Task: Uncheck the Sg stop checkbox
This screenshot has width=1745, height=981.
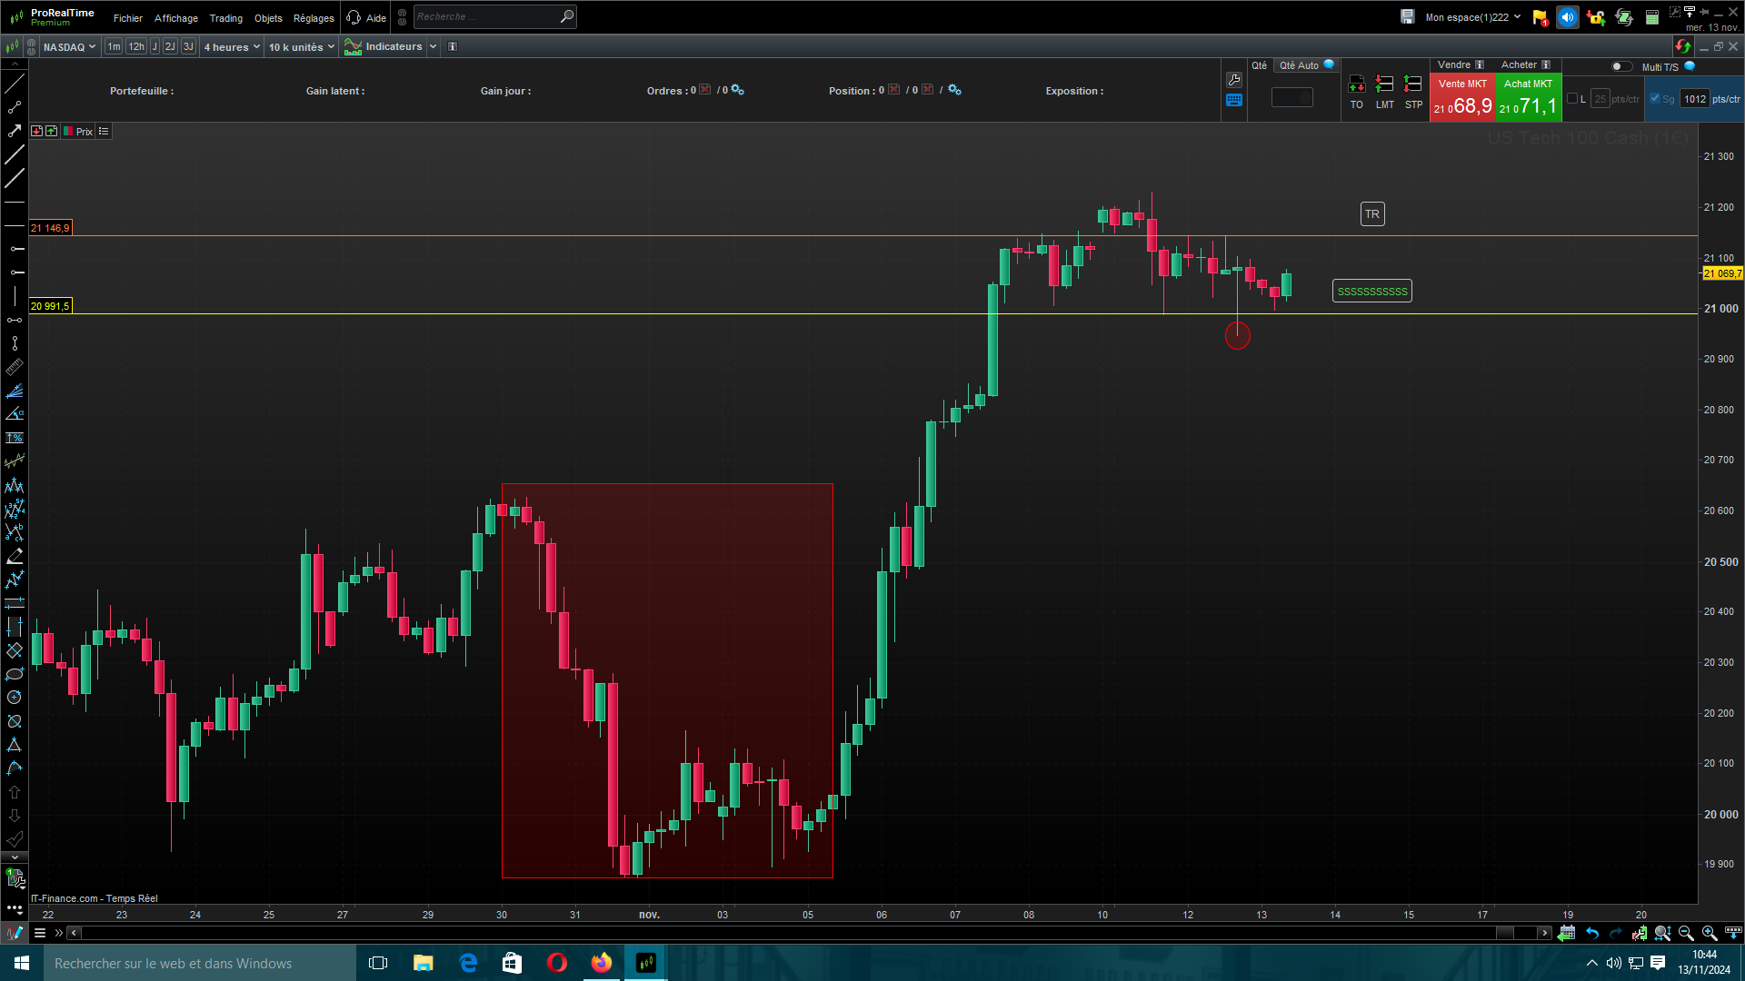Action: (1655, 99)
